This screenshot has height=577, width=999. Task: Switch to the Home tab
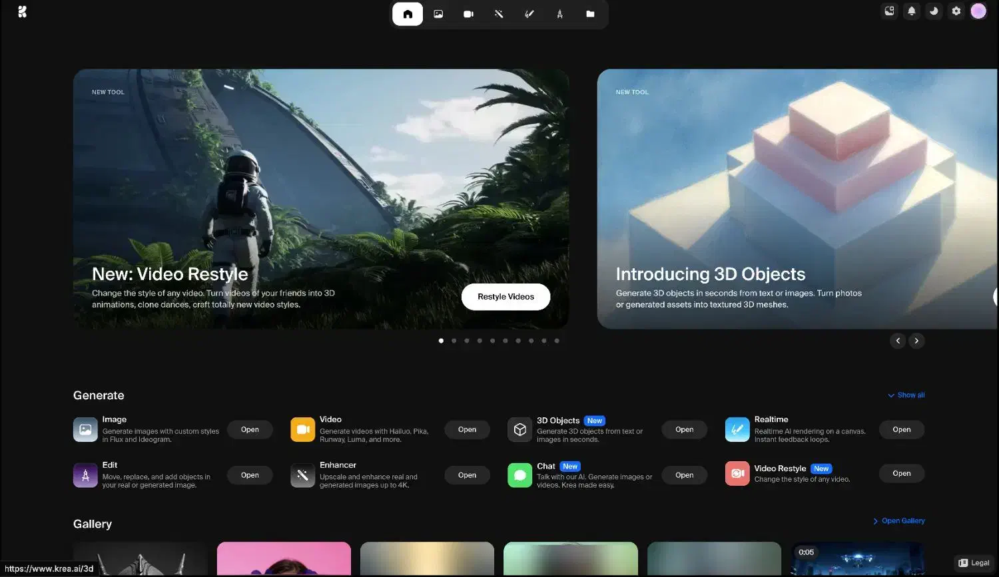coord(408,14)
